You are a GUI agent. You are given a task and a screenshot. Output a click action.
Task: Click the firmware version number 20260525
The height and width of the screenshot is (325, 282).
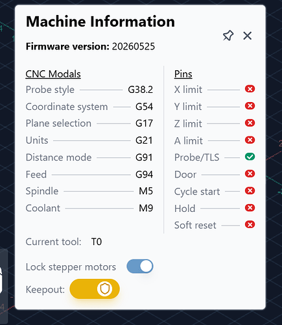point(134,47)
